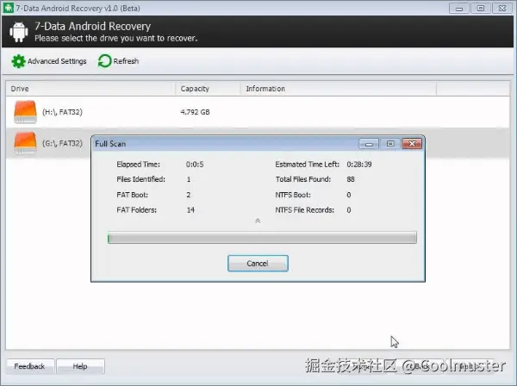Click the "(G:\, FAT32)" drive label
This screenshot has height=386, width=517.
[x=62, y=143]
